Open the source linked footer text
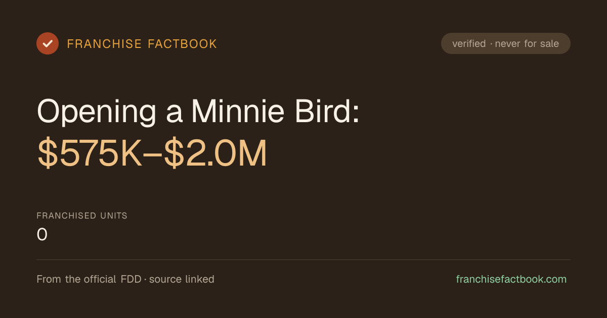This screenshot has width=607, height=318. [x=182, y=279]
